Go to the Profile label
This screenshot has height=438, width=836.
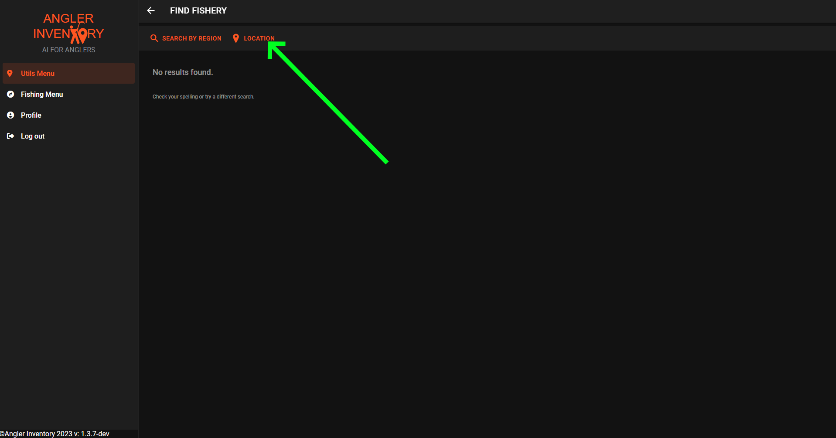[31, 115]
